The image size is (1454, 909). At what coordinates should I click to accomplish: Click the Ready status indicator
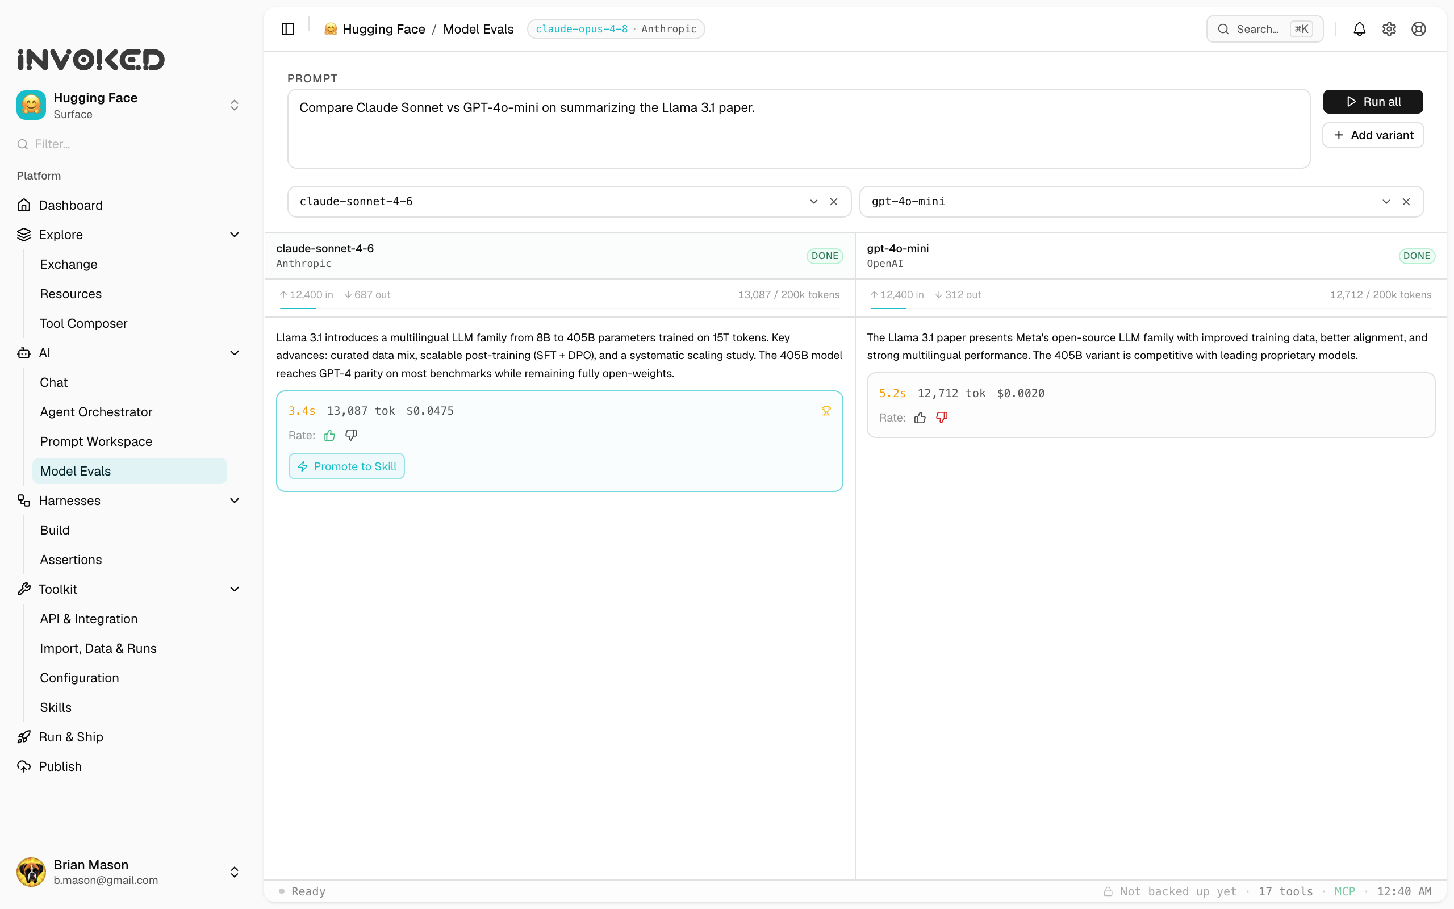click(302, 891)
